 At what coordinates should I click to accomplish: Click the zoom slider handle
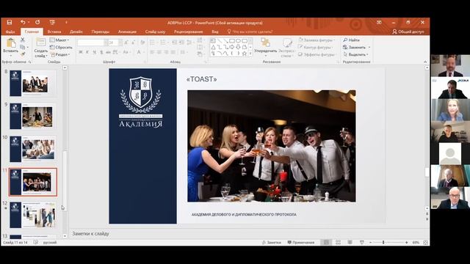383,243
